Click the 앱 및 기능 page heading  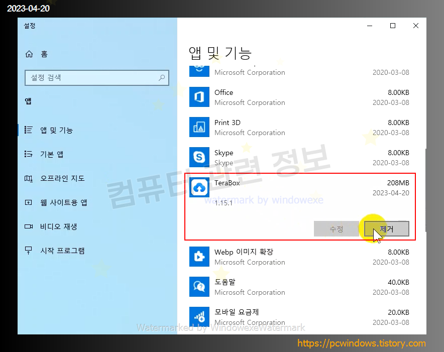220,53
